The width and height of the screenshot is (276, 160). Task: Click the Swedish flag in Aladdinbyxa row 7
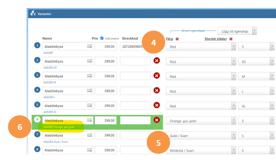(89, 135)
